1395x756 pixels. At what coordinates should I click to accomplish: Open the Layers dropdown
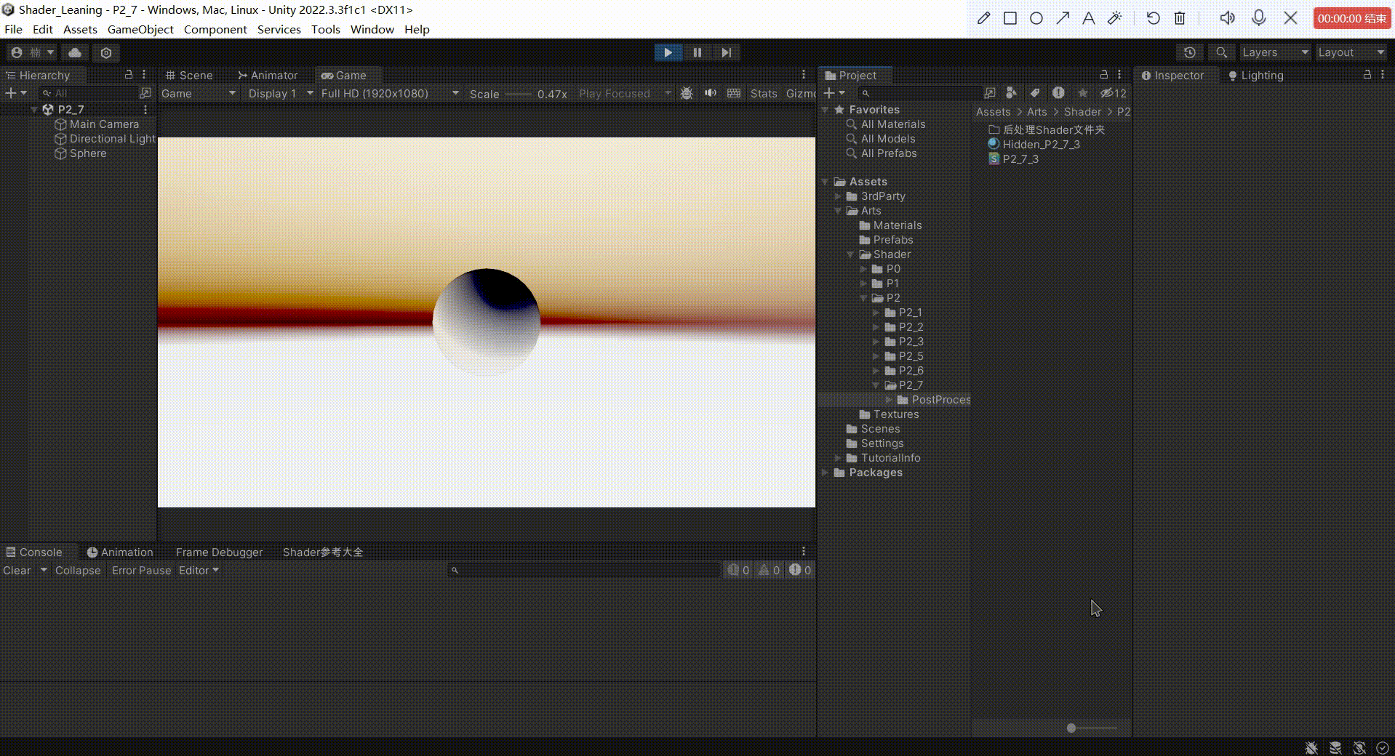[1274, 52]
